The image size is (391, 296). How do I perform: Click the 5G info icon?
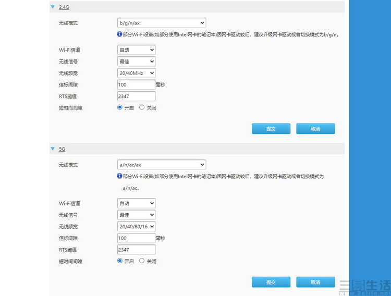(x=119, y=176)
